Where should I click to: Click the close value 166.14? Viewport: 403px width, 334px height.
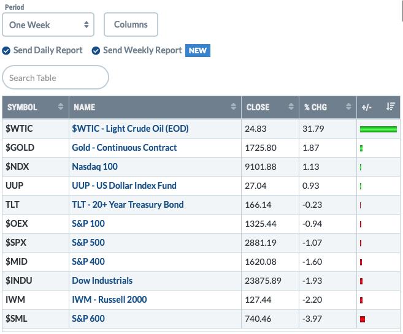point(258,205)
